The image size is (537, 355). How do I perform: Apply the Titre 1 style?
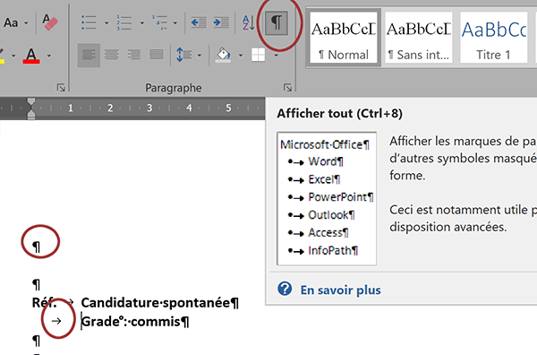pos(493,38)
